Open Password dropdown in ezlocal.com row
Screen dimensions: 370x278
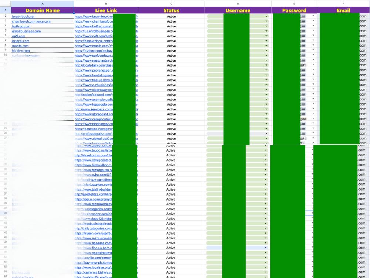point(313,40)
